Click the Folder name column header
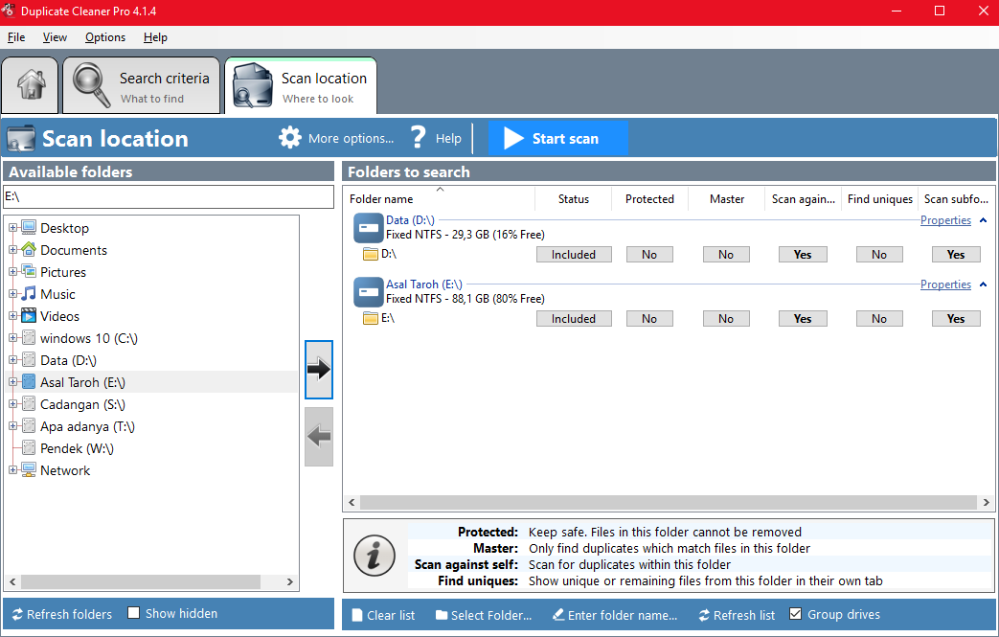 coord(439,198)
